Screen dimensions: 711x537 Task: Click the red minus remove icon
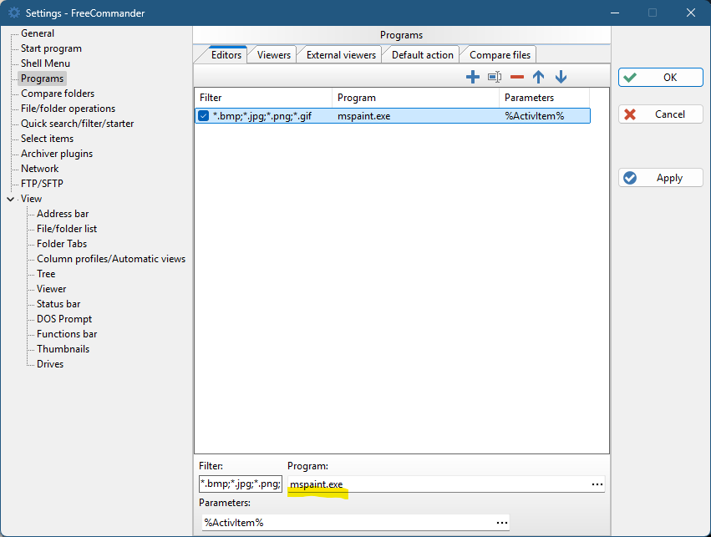tap(517, 77)
